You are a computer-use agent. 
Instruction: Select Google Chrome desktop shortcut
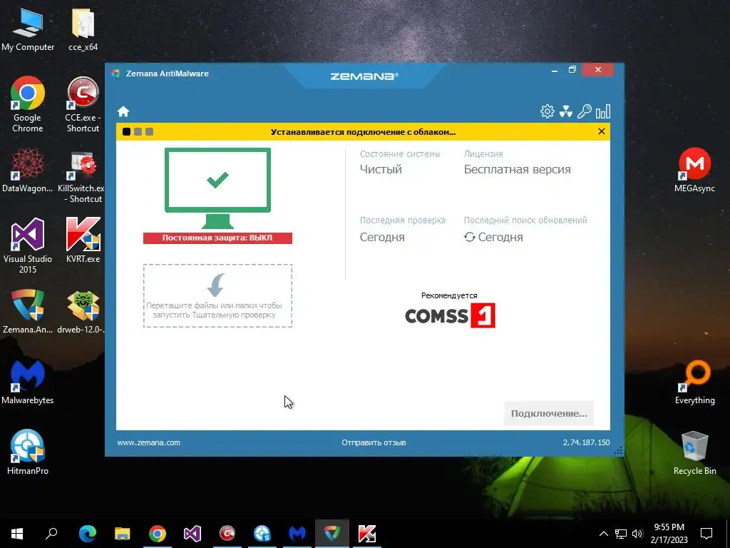(x=28, y=104)
